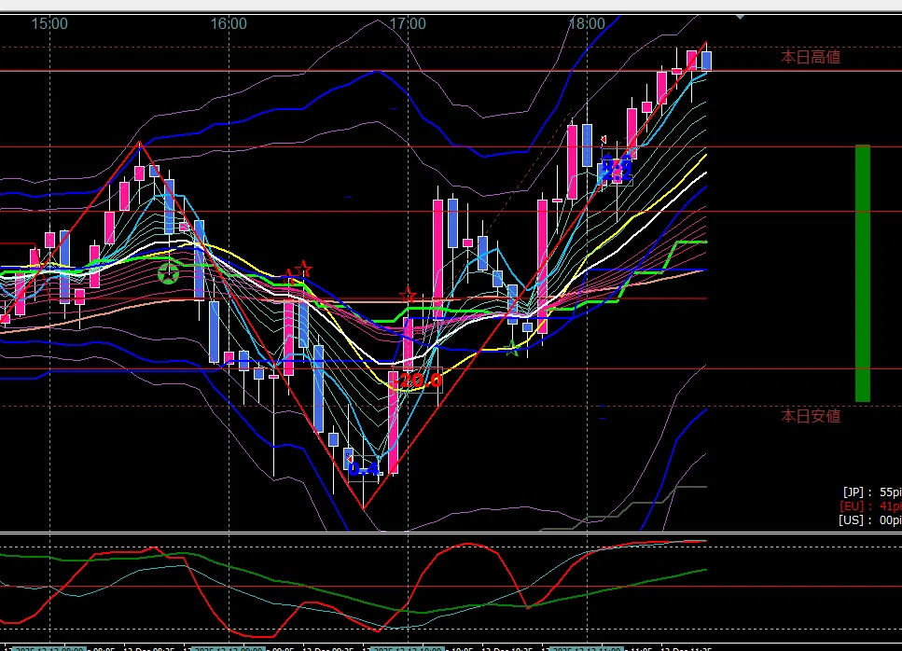The height and width of the screenshot is (651, 902).
Task: Click the 17:00 time label
Action: (408, 23)
